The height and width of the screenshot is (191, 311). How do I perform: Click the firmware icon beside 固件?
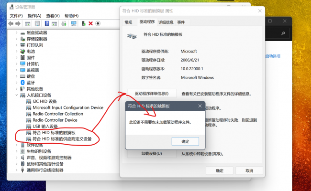[22, 58]
